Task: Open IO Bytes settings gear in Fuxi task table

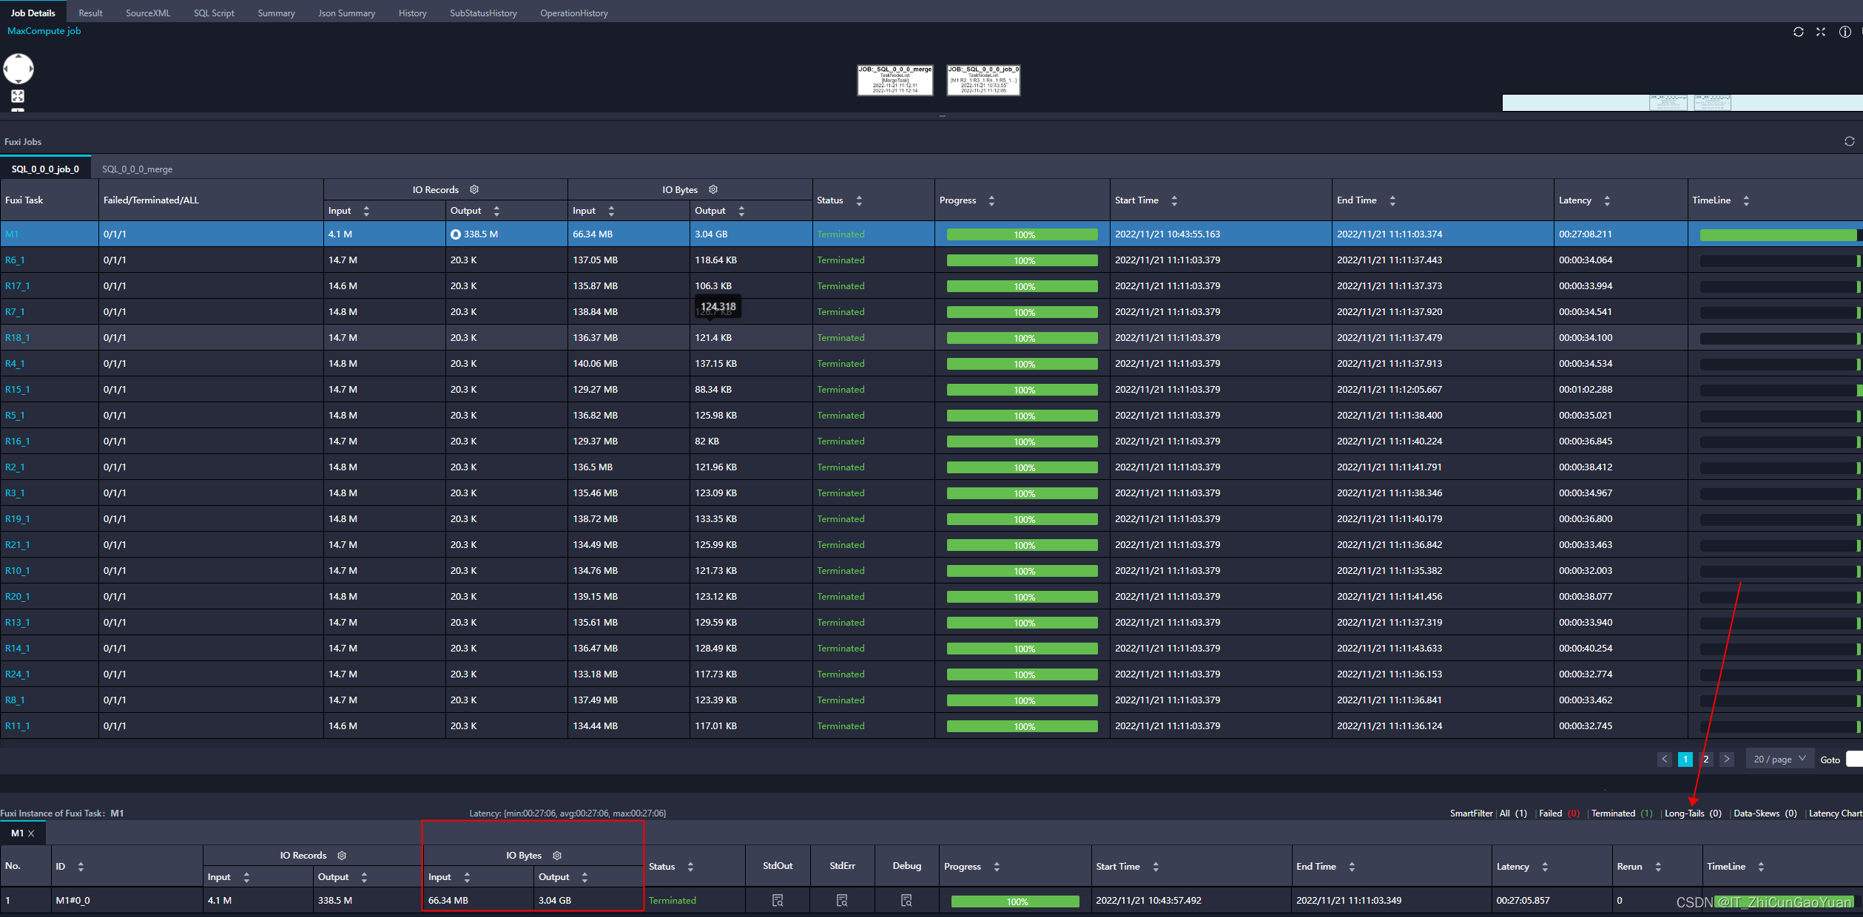Action: coord(713,189)
